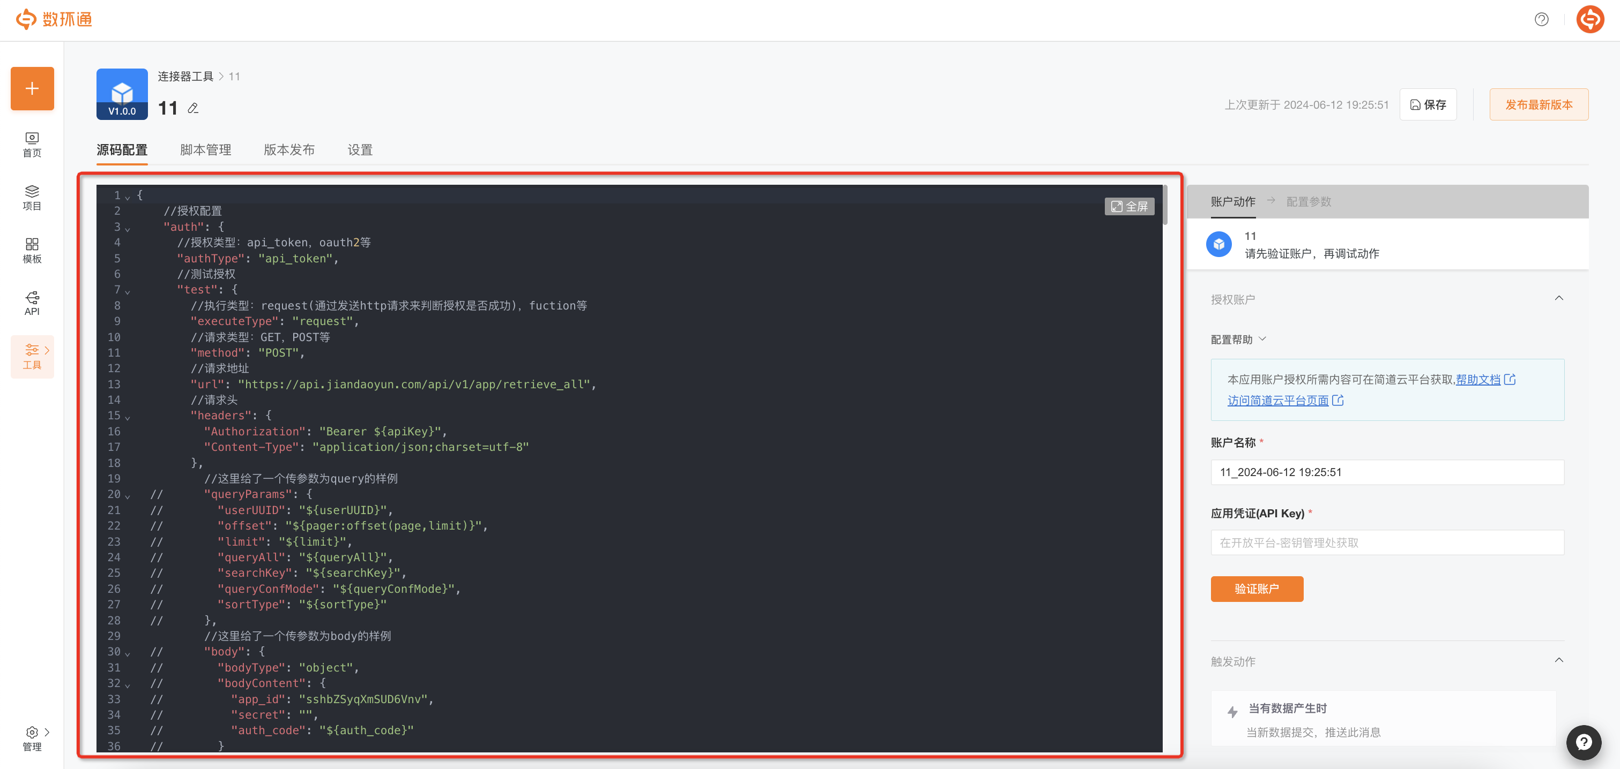Click the "authType": "api_token" code line
Screen dimensions: 1620x769
point(258,258)
